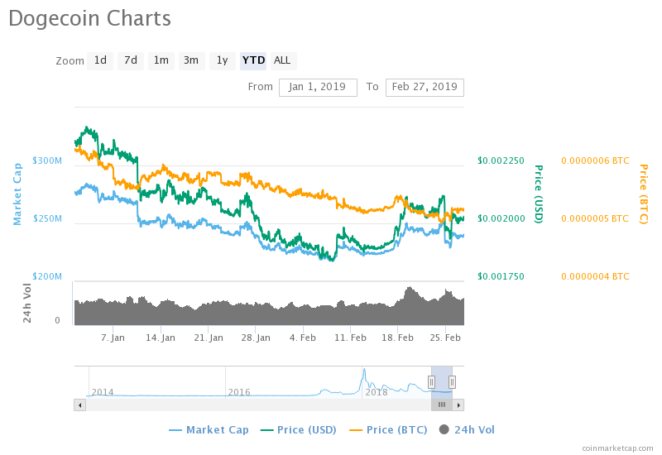Click the $0.001750 price label
The width and height of the screenshot is (662, 455).
point(501,276)
